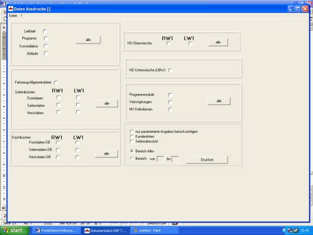Click the Drucken button
This screenshot has height=235, width=313.
coord(207,160)
